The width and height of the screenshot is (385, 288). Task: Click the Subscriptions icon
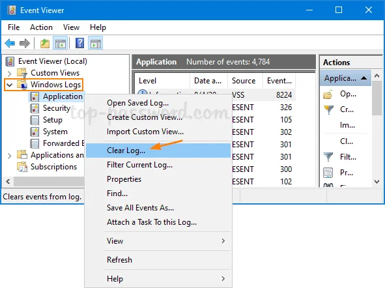click(22, 167)
